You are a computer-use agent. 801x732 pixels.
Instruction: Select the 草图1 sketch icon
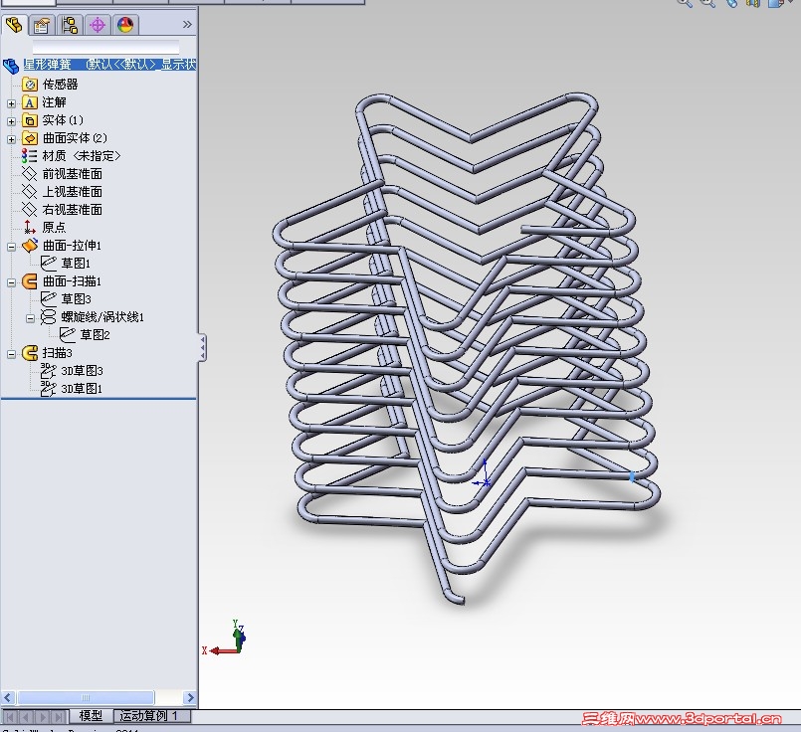click(x=49, y=264)
